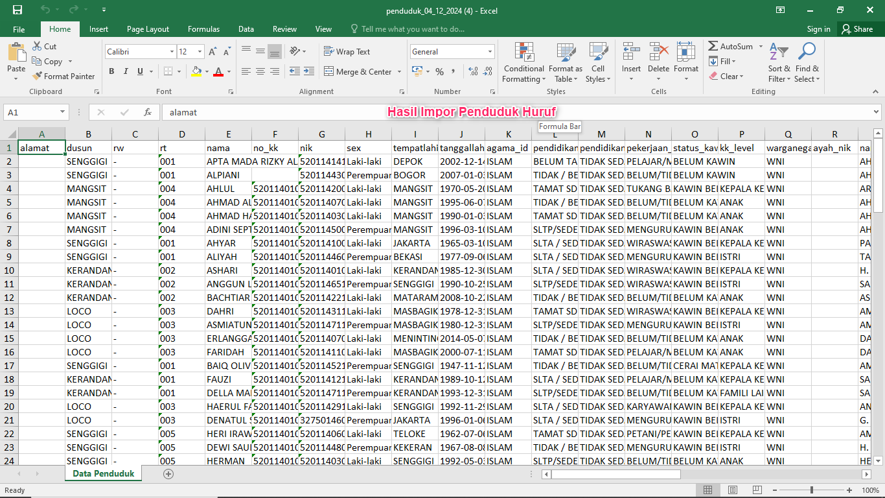Image resolution: width=885 pixels, height=498 pixels.
Task: Click Increase Indent icon
Action: (x=308, y=71)
